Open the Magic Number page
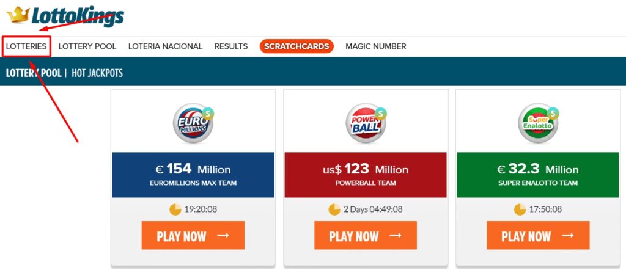The image size is (626, 273). pyautogui.click(x=375, y=46)
